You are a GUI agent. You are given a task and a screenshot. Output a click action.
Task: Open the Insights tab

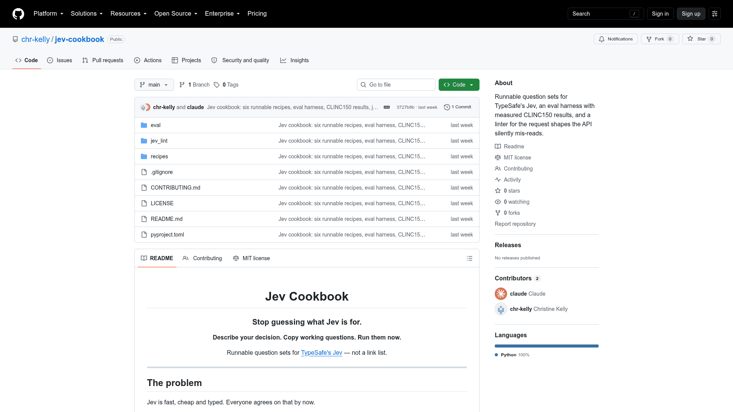click(x=294, y=60)
